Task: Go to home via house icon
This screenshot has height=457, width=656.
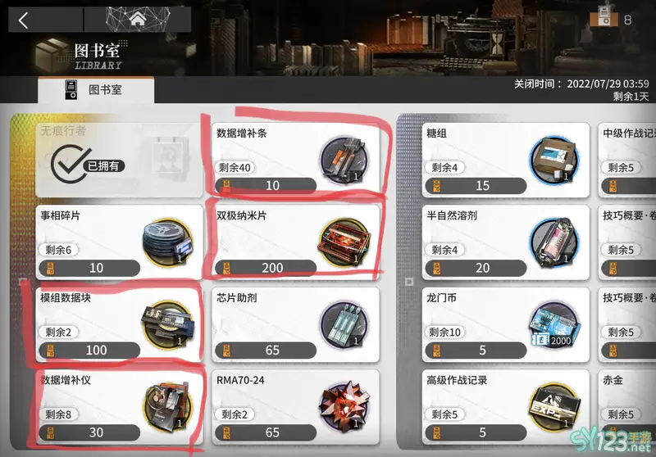Action: coord(138,18)
